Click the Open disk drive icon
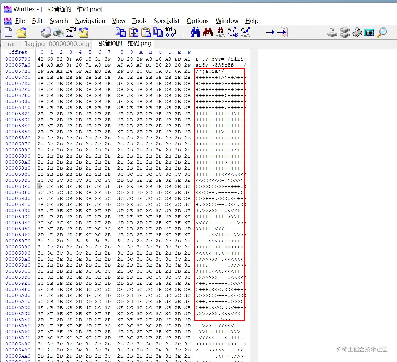This screenshot has height=362, width=397. pyautogui.click(x=332, y=33)
